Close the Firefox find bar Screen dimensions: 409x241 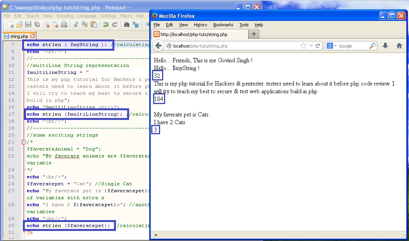click(156, 235)
